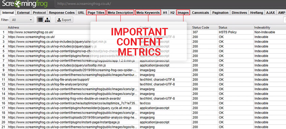This screenshot has width=286, height=129.
Task: Open the Page Titles tab
Action: (x=96, y=12)
